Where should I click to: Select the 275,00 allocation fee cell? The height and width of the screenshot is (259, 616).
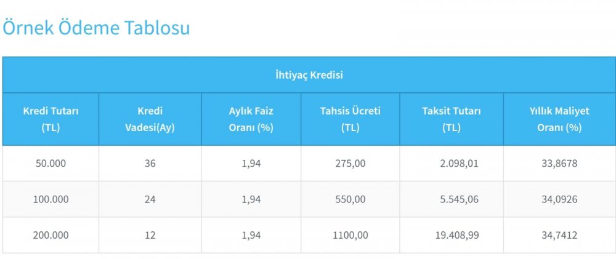(x=350, y=163)
